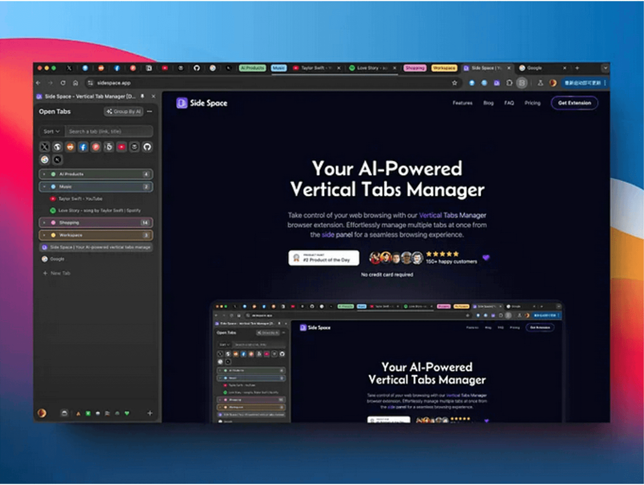Focus the Search a tab field

109,131
